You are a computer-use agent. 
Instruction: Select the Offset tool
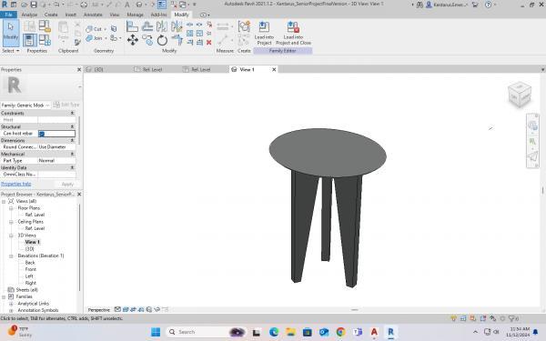pos(147,26)
